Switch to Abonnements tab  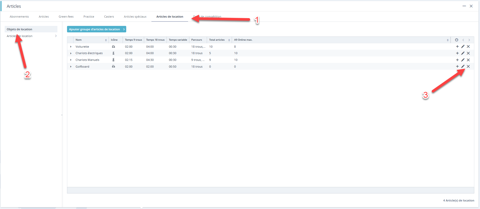pyautogui.click(x=19, y=17)
